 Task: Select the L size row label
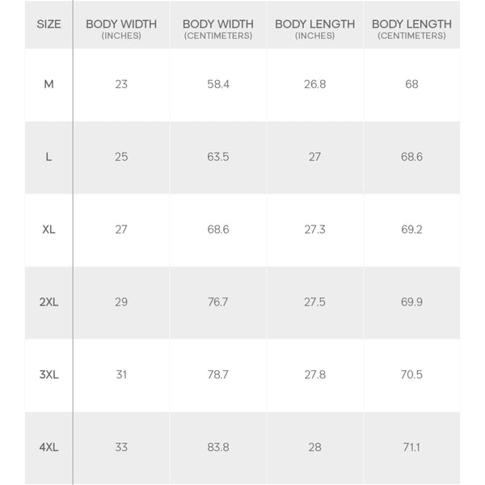pos(48,157)
